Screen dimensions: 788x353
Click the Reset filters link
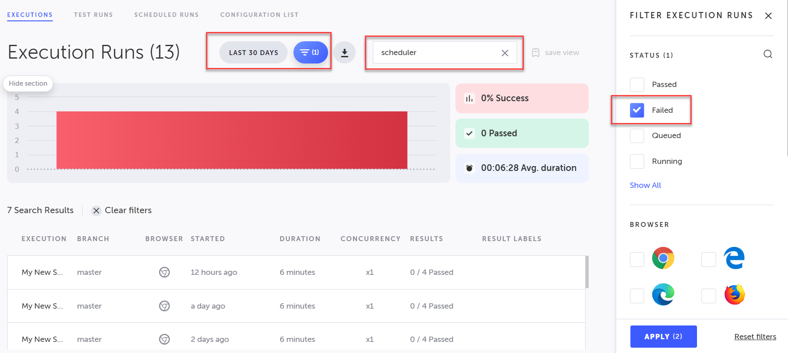tap(755, 337)
